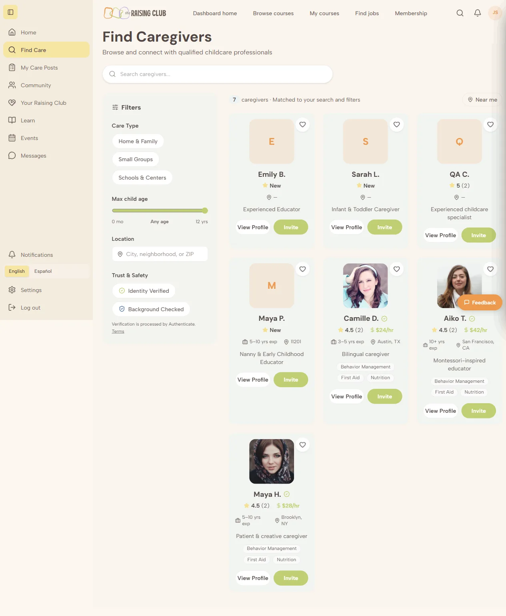View Profile of Aiko T.
The width and height of the screenshot is (506, 616).
pyautogui.click(x=440, y=411)
